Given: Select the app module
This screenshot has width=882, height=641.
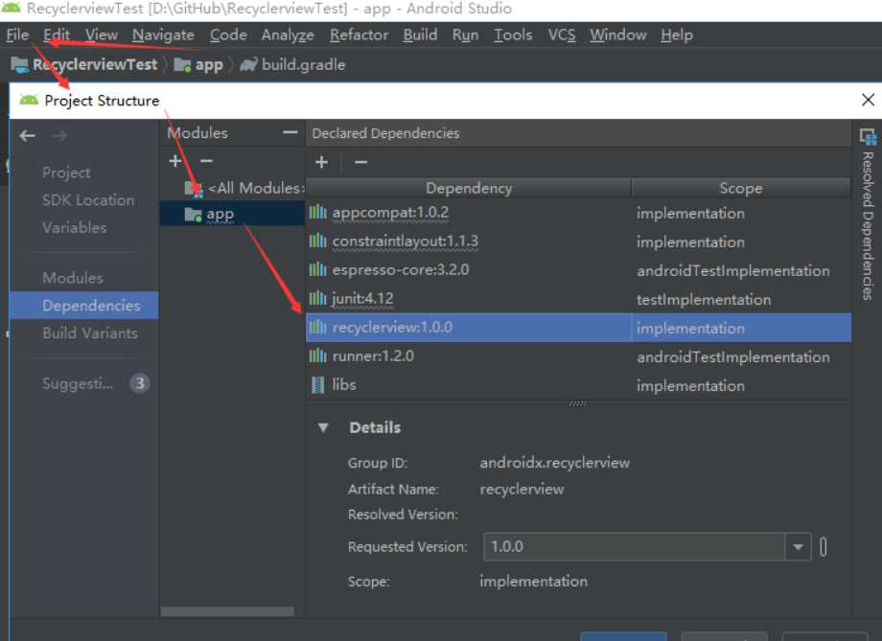Looking at the screenshot, I should click(232, 215).
